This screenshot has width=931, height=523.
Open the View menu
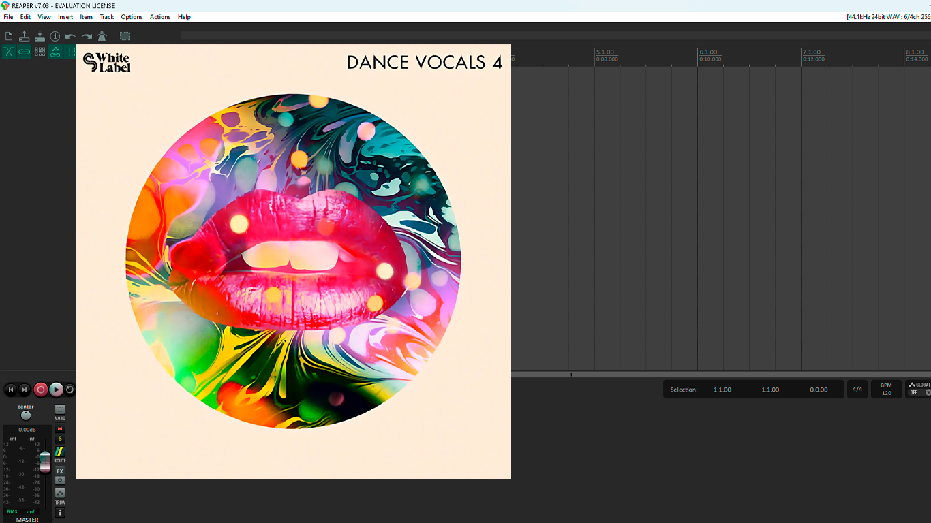point(44,17)
